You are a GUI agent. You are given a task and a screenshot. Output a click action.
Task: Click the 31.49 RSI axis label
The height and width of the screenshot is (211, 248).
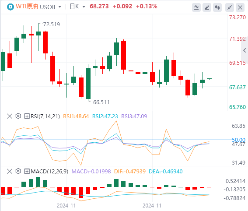(x=238, y=163)
